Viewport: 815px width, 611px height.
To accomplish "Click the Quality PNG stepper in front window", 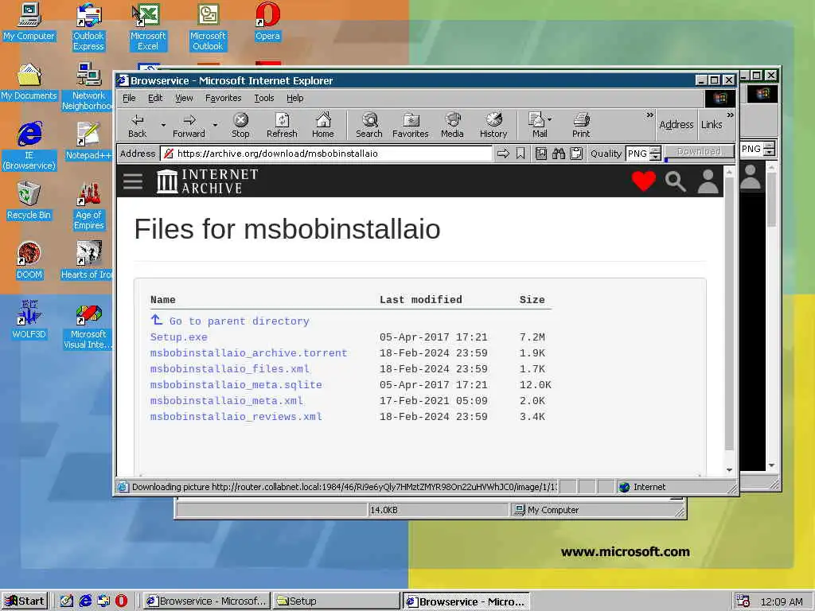I will (x=656, y=154).
